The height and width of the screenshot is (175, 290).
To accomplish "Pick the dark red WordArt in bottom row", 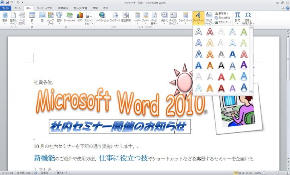I will (221, 88).
